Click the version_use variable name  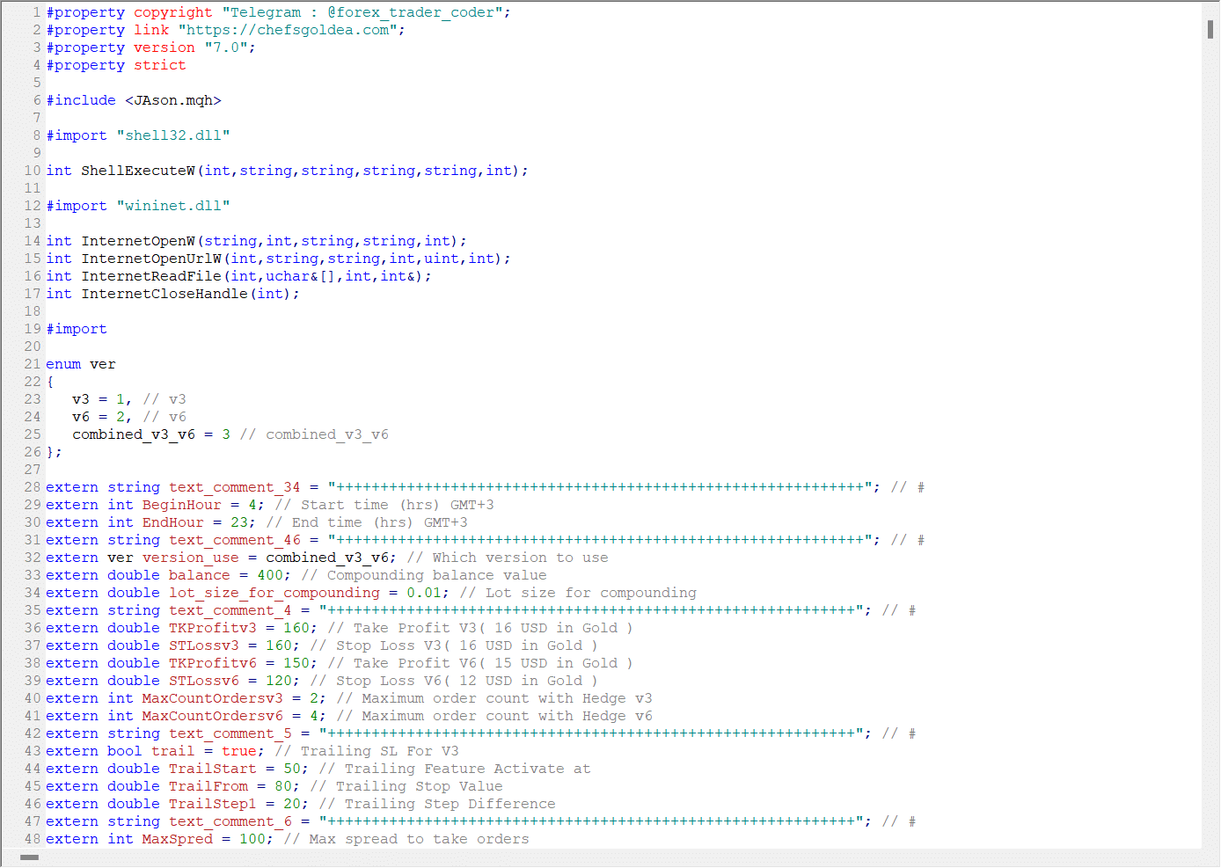190,558
